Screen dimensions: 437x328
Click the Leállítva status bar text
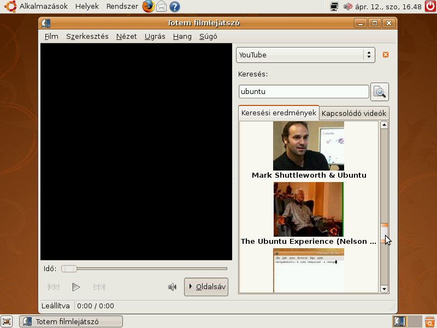tap(56, 306)
